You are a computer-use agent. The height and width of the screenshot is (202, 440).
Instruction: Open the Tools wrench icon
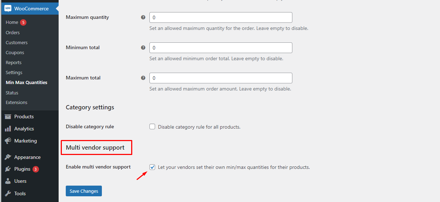click(x=8, y=193)
